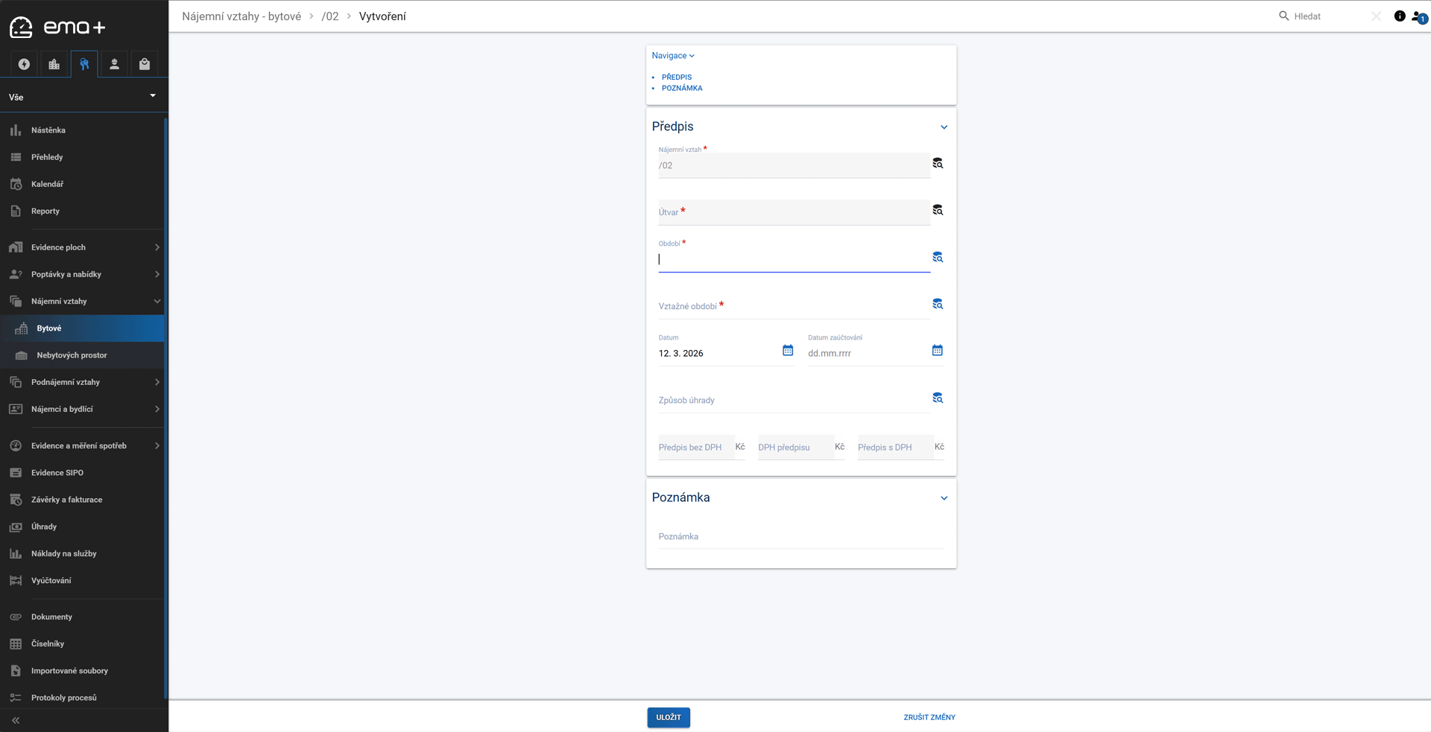This screenshot has width=1431, height=732.
Task: Toggle the Navigace dropdown
Action: pyautogui.click(x=672, y=56)
